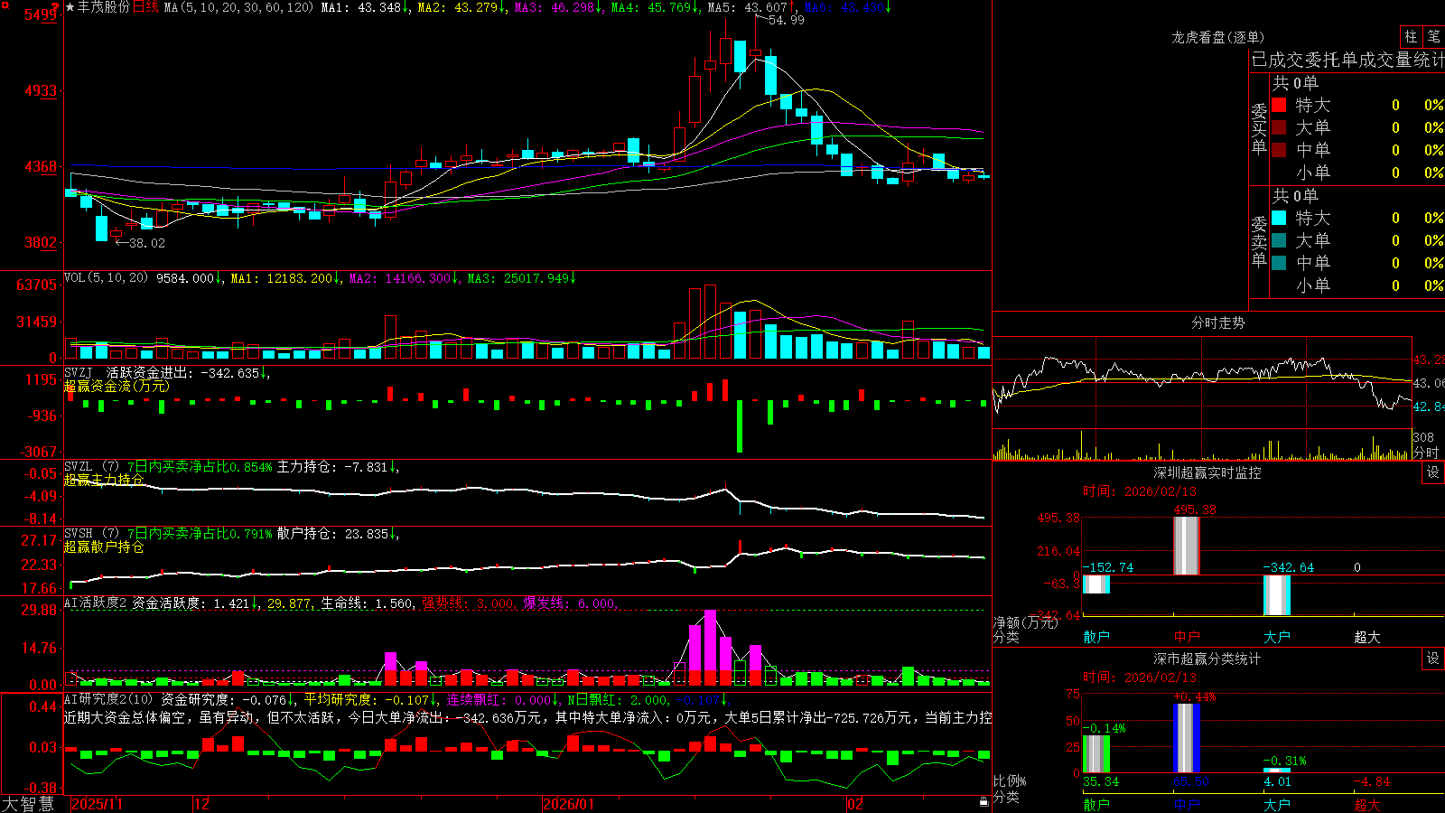1445x813 pixels.
Task: Click the red 特大 buy order swatch
Action: 1279,105
